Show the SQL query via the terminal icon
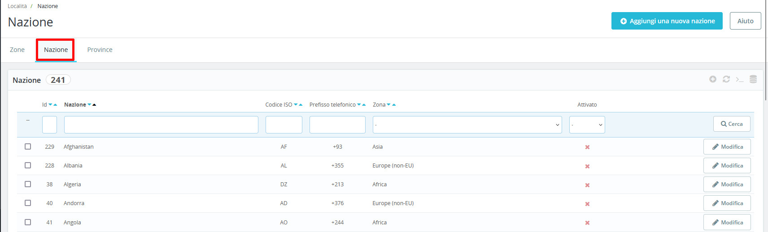The image size is (768, 232). pos(740,80)
